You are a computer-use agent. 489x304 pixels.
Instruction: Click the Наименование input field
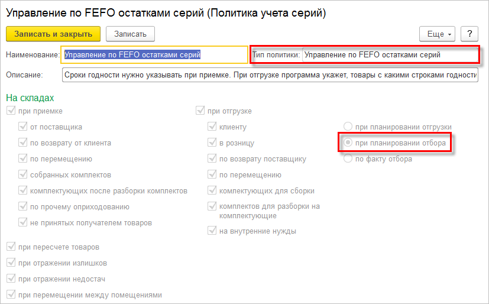click(x=155, y=55)
